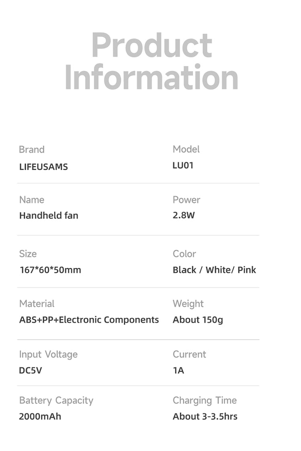
Task: Click the Input Voltage label
Action: coord(48,355)
